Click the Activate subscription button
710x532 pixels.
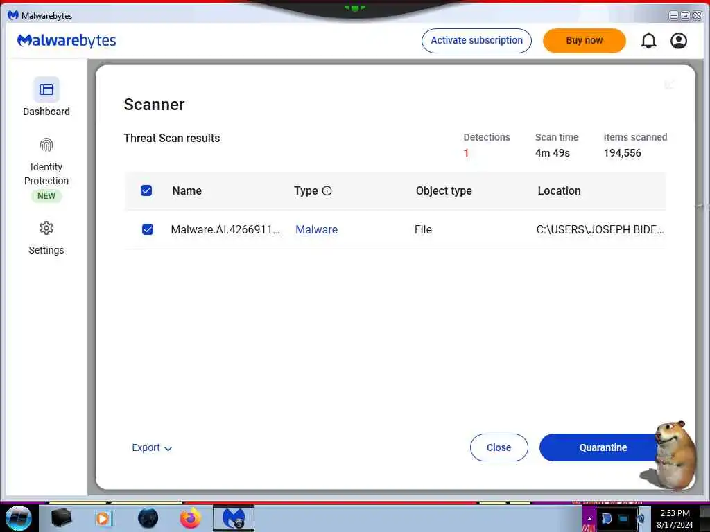[476, 41]
